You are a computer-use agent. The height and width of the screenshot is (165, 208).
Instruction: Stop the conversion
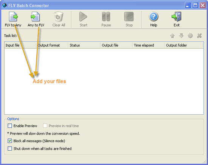(129, 19)
